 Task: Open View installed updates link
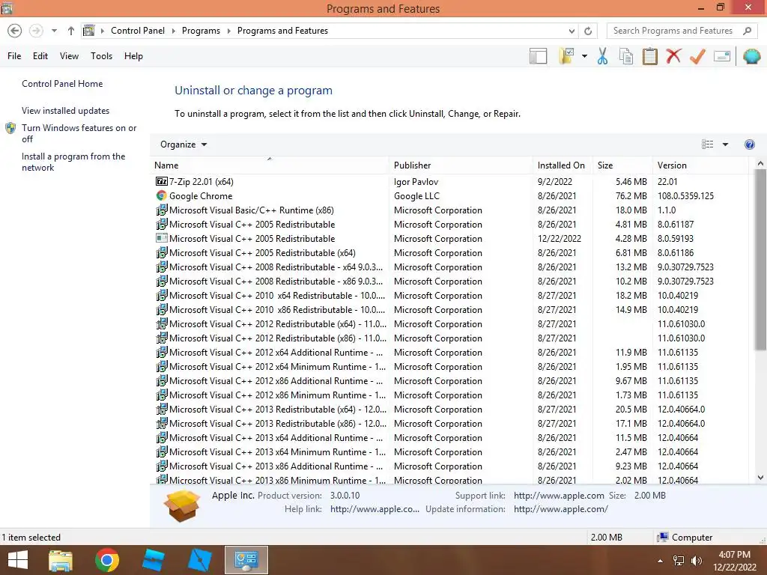point(66,111)
